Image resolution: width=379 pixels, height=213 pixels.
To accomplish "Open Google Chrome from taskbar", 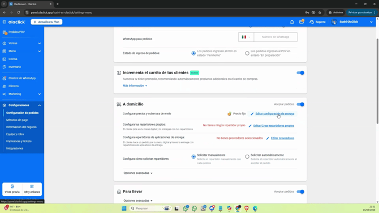I will click(238, 208).
